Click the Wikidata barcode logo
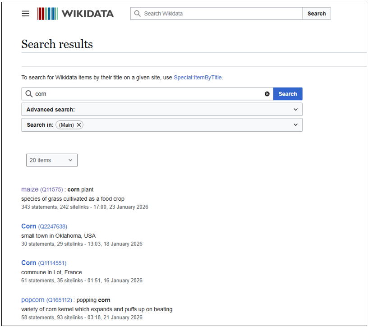Image resolution: width=369 pixels, height=327 pixels. coord(47,14)
